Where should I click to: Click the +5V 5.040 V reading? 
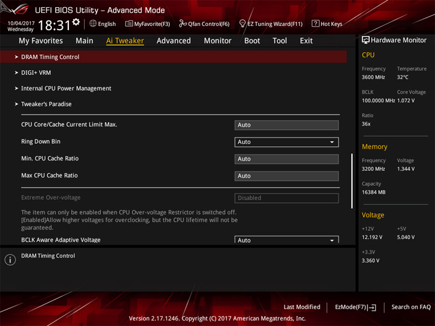tap(406, 238)
